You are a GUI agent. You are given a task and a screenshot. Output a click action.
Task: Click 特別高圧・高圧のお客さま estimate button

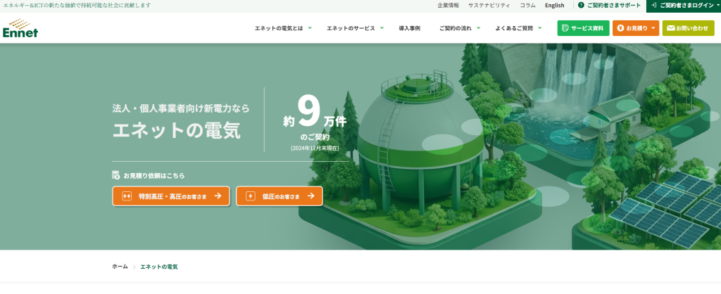[x=171, y=196]
